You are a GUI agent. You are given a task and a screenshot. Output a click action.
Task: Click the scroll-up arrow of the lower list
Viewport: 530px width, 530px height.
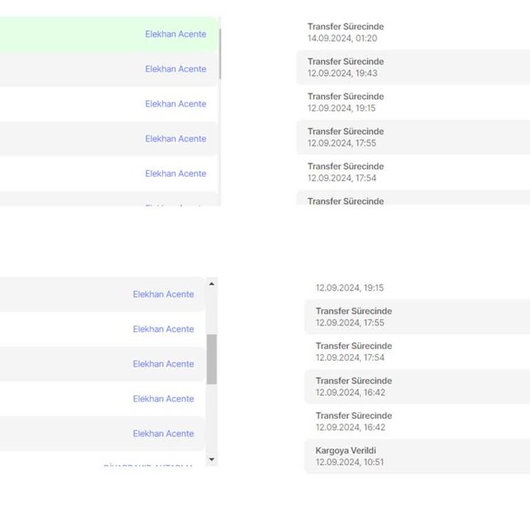212,284
